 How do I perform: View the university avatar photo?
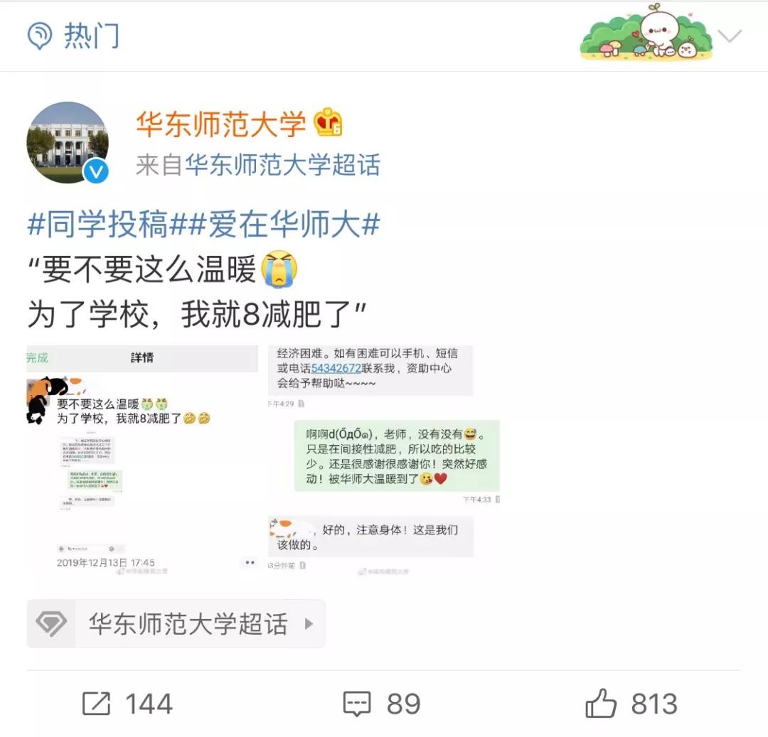pyautogui.click(x=68, y=142)
